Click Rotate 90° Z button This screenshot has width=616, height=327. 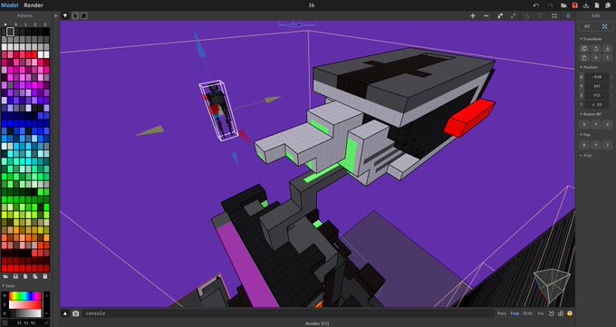(607, 125)
